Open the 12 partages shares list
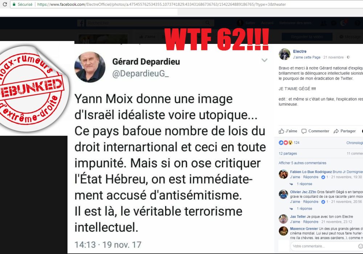 tap(288, 153)
